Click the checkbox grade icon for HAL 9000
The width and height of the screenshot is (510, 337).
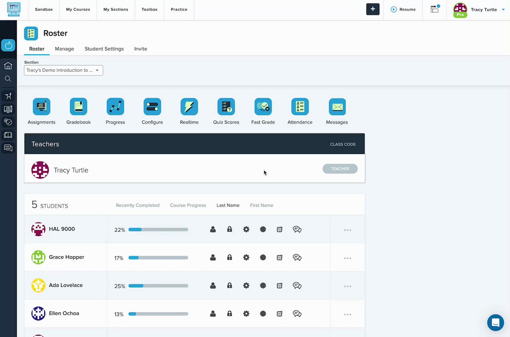[x=280, y=229]
